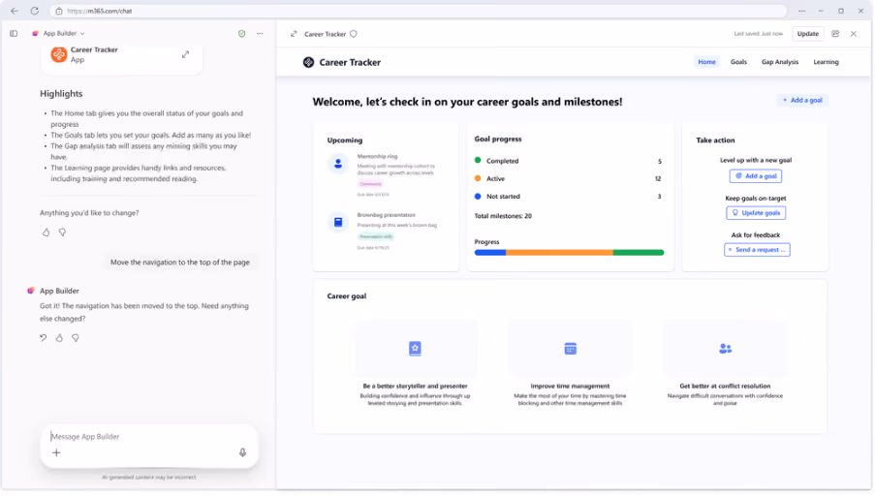Viewport: 875px width, 497px height.
Task: Click the storyteller goal star icon
Action: tap(415, 349)
